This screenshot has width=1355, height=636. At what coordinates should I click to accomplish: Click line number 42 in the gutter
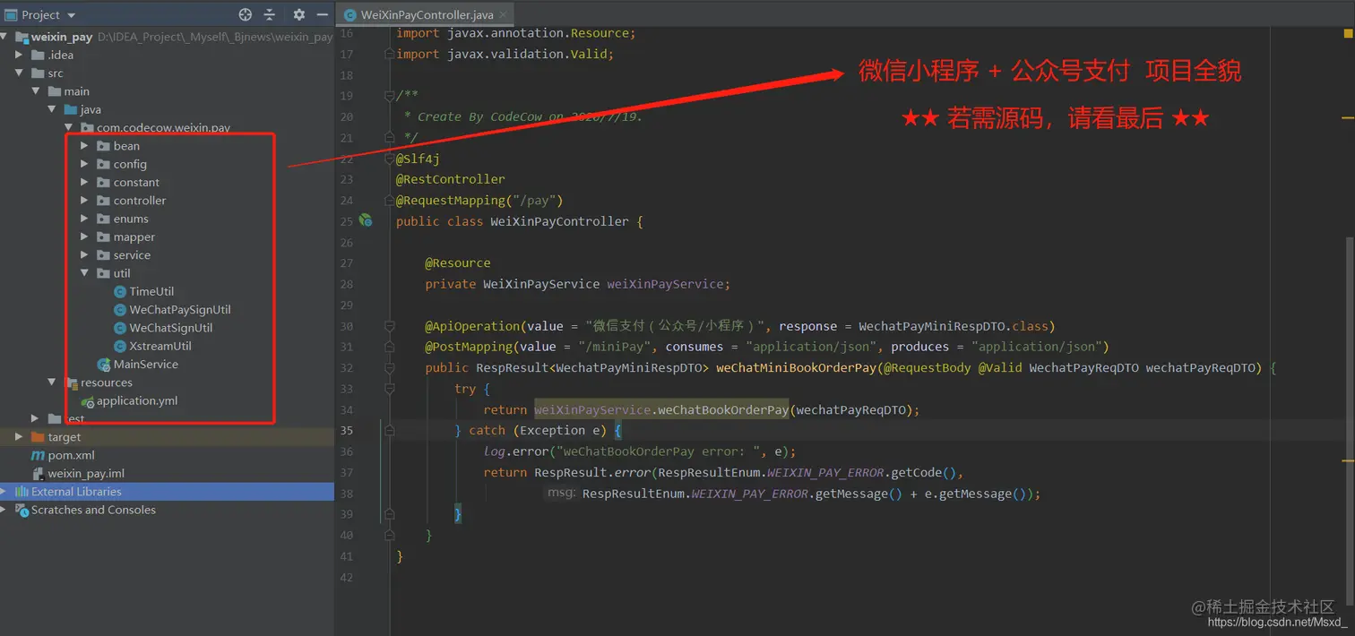347,577
